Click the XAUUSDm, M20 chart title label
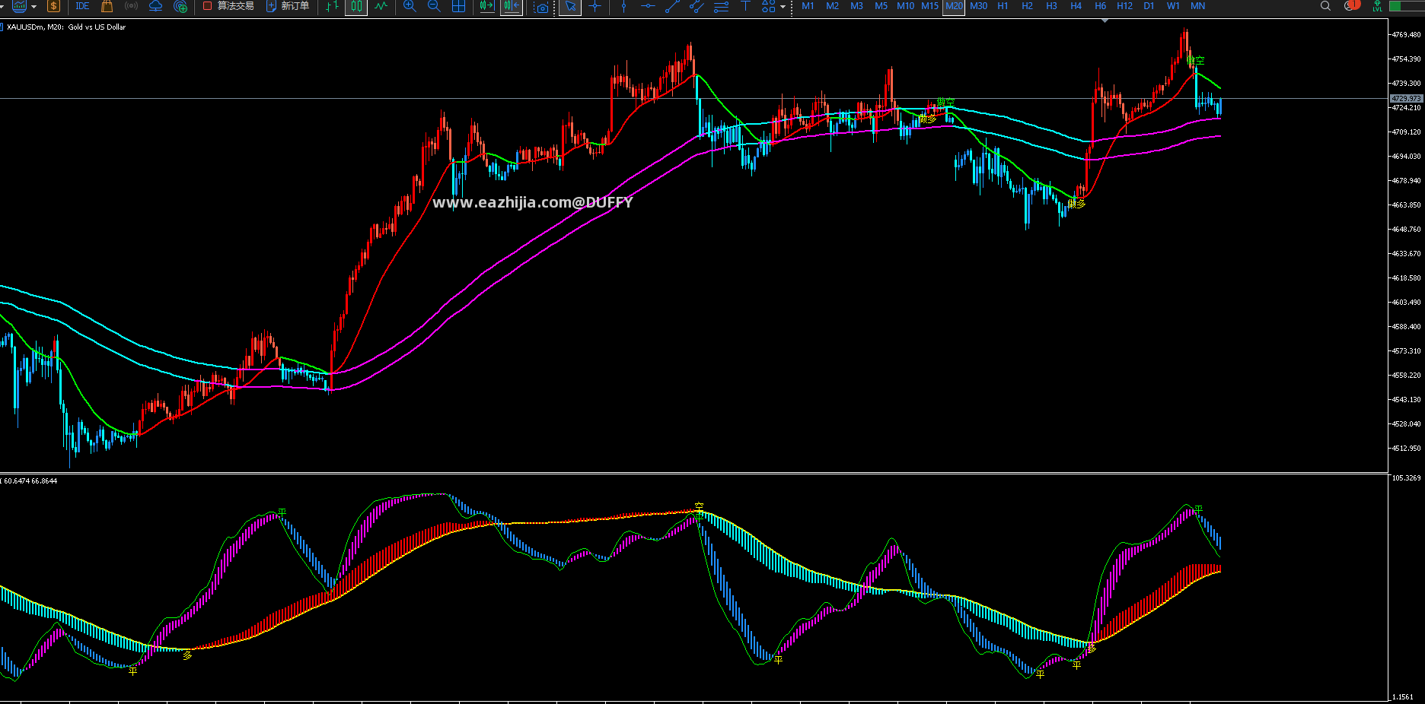 (66, 27)
